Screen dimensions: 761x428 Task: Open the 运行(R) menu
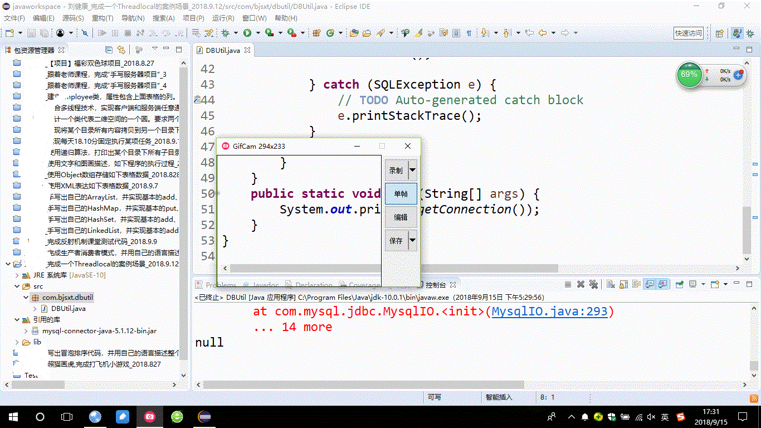point(223,18)
